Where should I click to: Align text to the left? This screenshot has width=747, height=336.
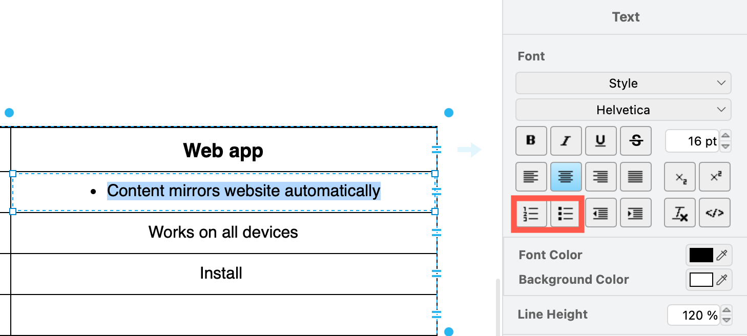coord(531,177)
